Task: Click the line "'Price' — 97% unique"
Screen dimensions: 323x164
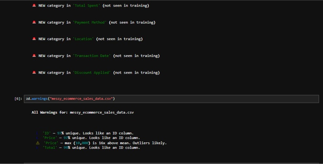Action: pyautogui.click(x=91, y=138)
